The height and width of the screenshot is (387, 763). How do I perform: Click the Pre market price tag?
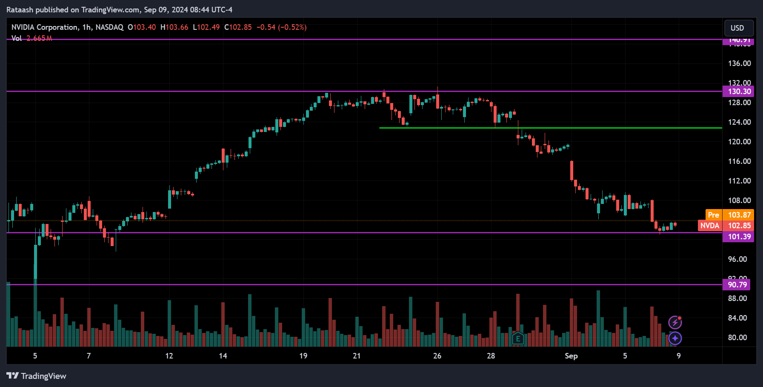pyautogui.click(x=714, y=215)
